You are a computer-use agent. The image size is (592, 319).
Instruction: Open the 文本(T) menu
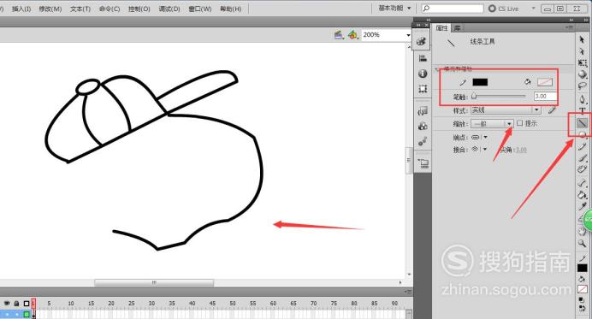tap(80, 9)
